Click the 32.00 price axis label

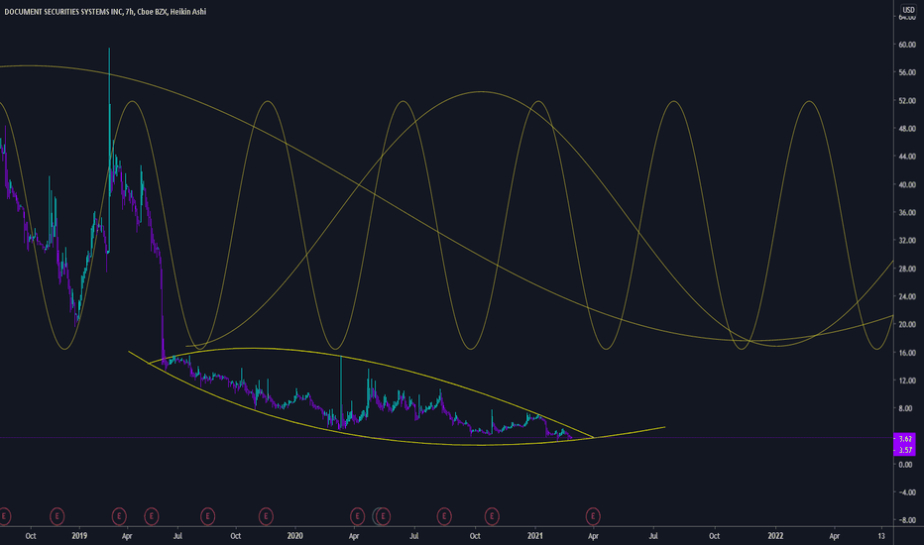pos(907,241)
